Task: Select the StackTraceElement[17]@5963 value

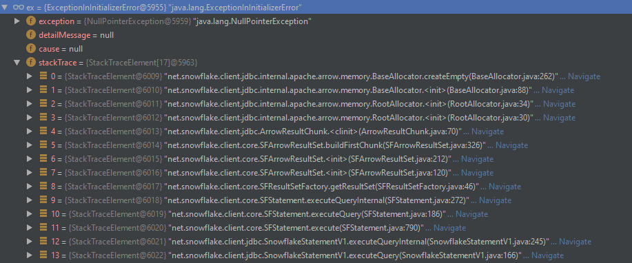Action: pyautogui.click(x=141, y=63)
